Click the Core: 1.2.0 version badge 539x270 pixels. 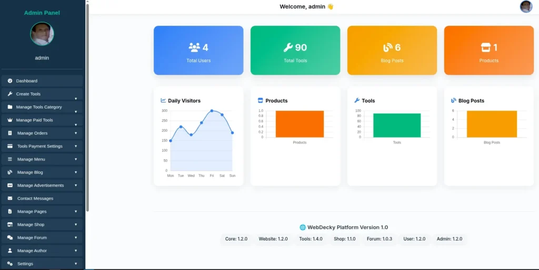[236, 239]
